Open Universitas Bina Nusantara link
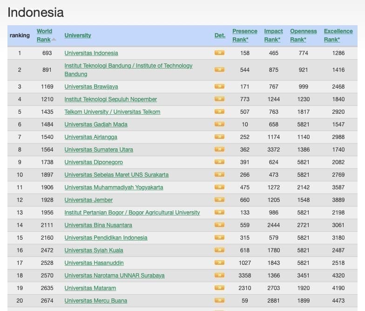 click(98, 225)
